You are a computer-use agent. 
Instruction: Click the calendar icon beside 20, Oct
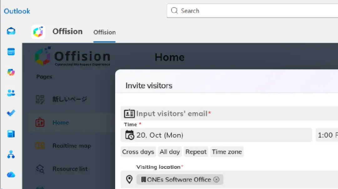click(129, 135)
